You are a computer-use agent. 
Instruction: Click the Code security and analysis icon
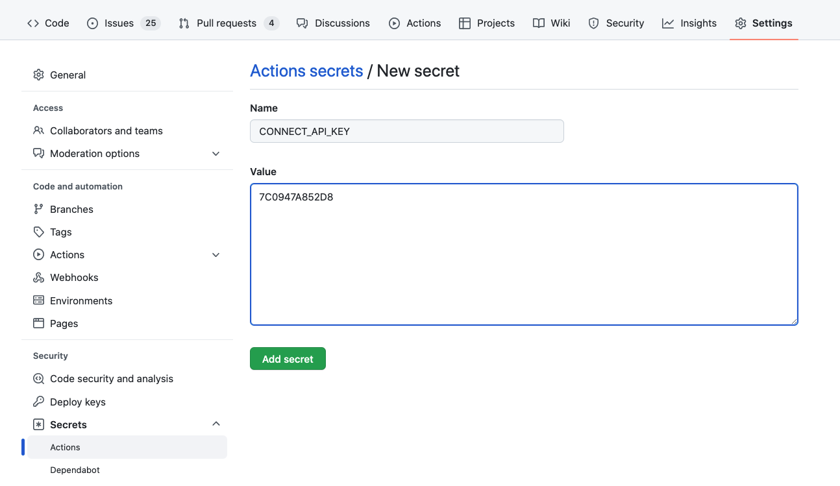pyautogui.click(x=38, y=379)
